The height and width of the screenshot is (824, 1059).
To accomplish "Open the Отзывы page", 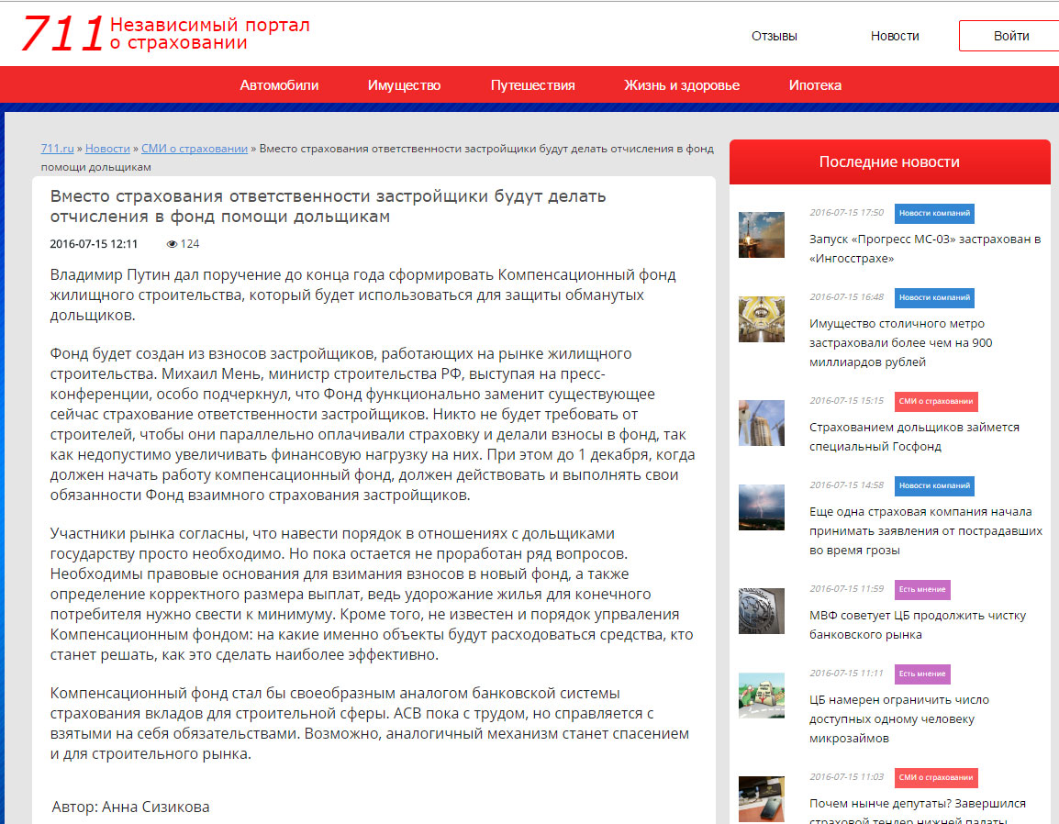I will pos(774,36).
